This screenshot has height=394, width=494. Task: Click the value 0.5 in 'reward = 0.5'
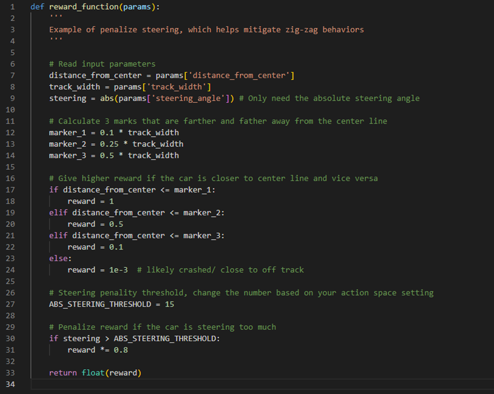pos(116,224)
